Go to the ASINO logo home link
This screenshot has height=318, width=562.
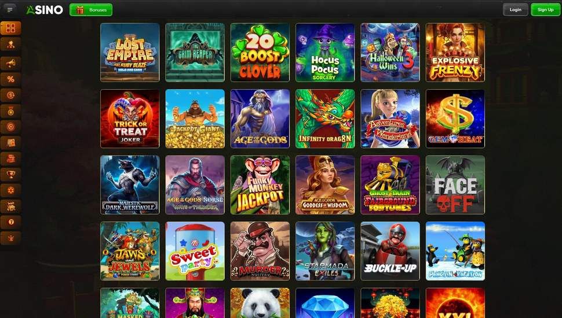pyautogui.click(x=45, y=10)
